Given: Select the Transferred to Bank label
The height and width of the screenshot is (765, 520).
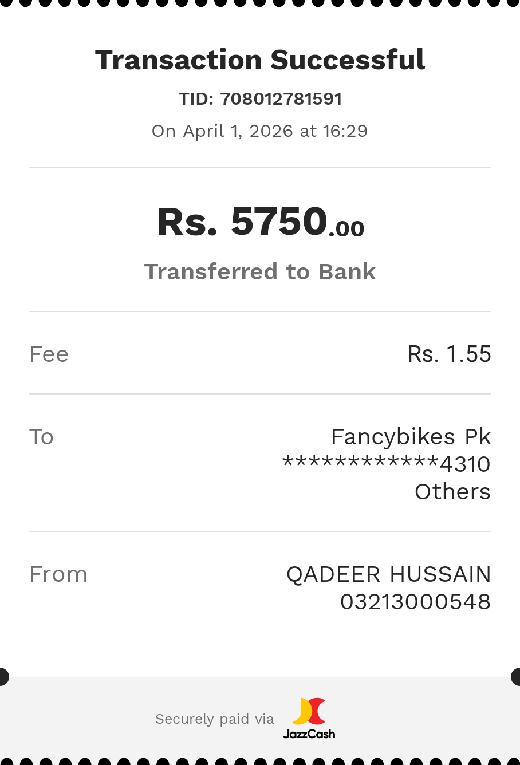Looking at the screenshot, I should coord(260,272).
